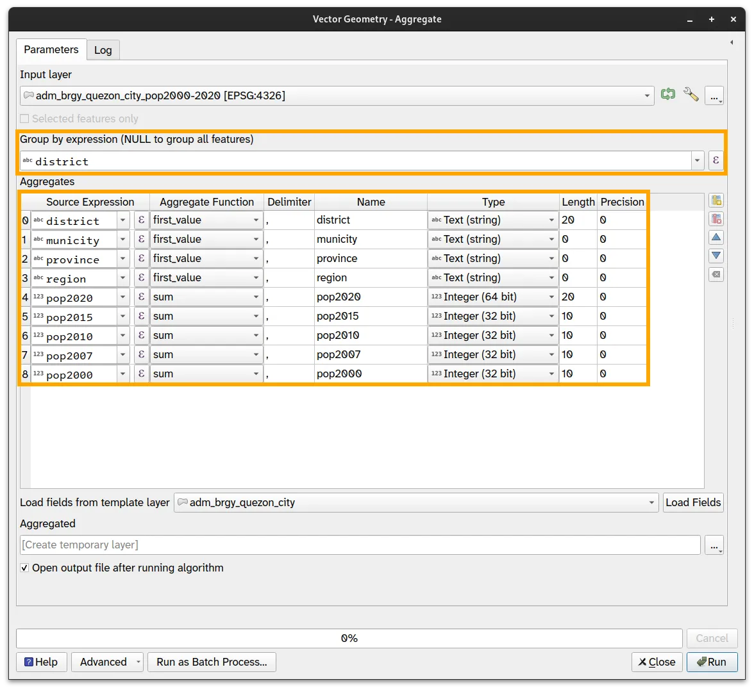Click the progress bar showing 0%
The width and height of the screenshot is (754, 690).
pos(349,638)
